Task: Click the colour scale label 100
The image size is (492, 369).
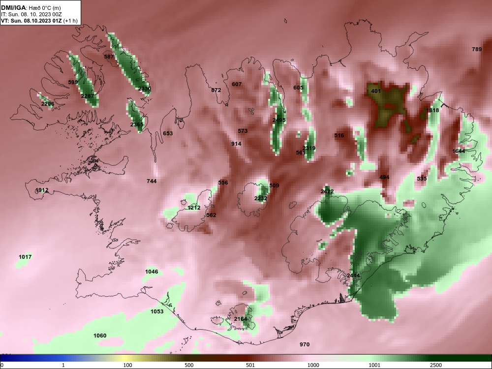Action: click(x=127, y=365)
